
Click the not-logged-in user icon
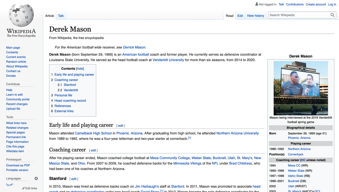(x=257, y=4)
